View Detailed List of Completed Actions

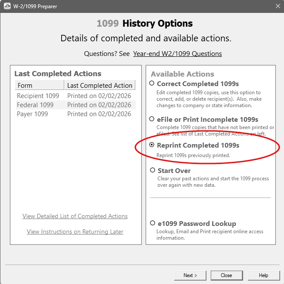75,216
